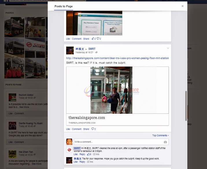The width and height of the screenshot is (207, 169).
Task: Like NurAni Abdul's post in background page
Action: [10, 113]
